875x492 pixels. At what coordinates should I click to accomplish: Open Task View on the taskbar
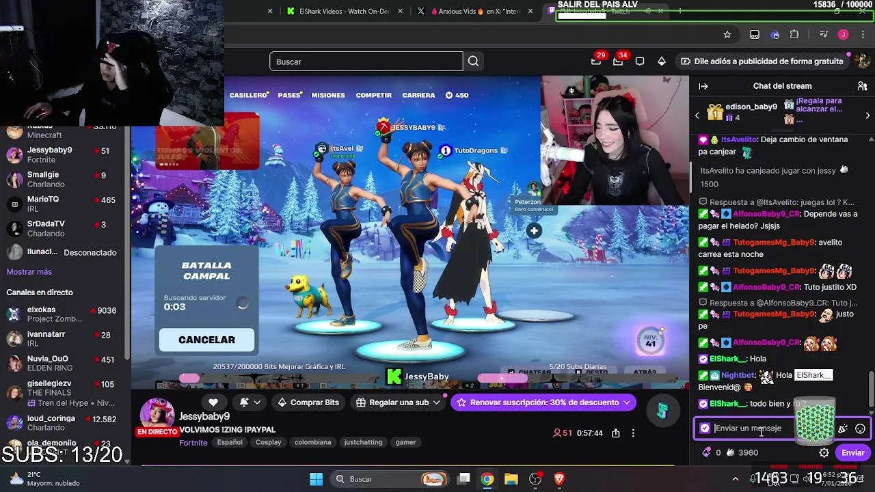[463, 479]
